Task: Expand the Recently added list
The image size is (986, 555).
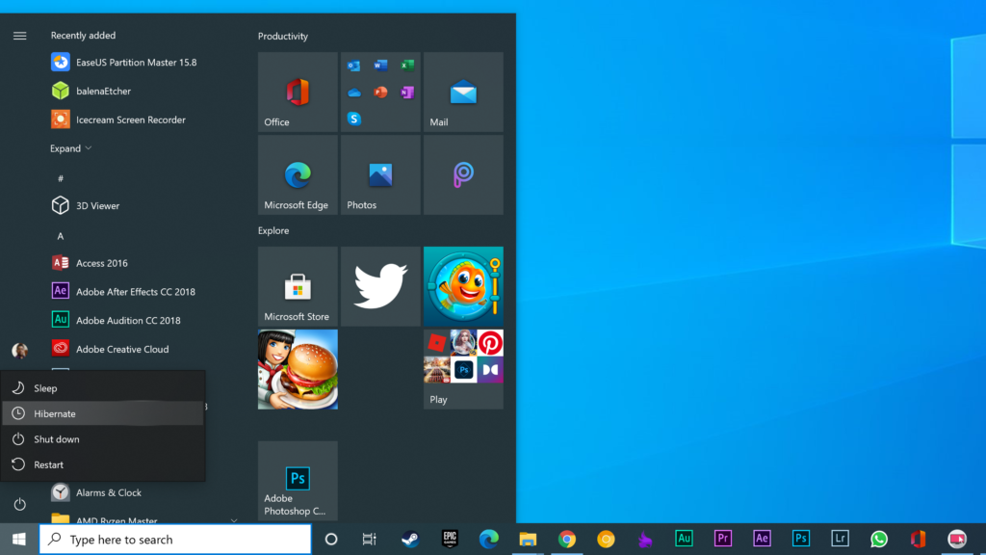Action: 70,148
